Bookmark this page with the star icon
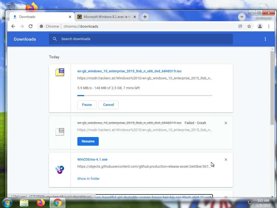The width and height of the screenshot is (277, 208). point(249,26)
